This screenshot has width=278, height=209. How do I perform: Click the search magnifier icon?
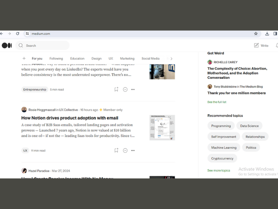(21, 45)
